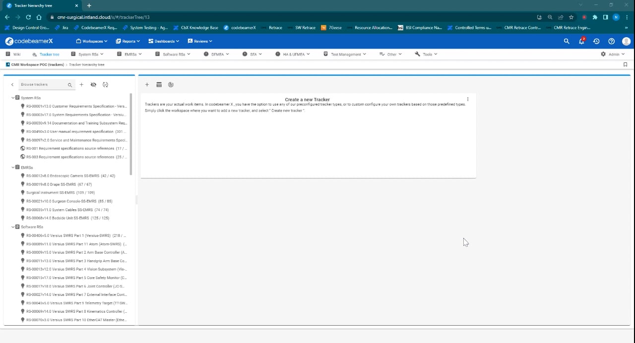Add a tracker with the tree panel plus
The height and width of the screenshot is (343, 635).
coord(81,85)
